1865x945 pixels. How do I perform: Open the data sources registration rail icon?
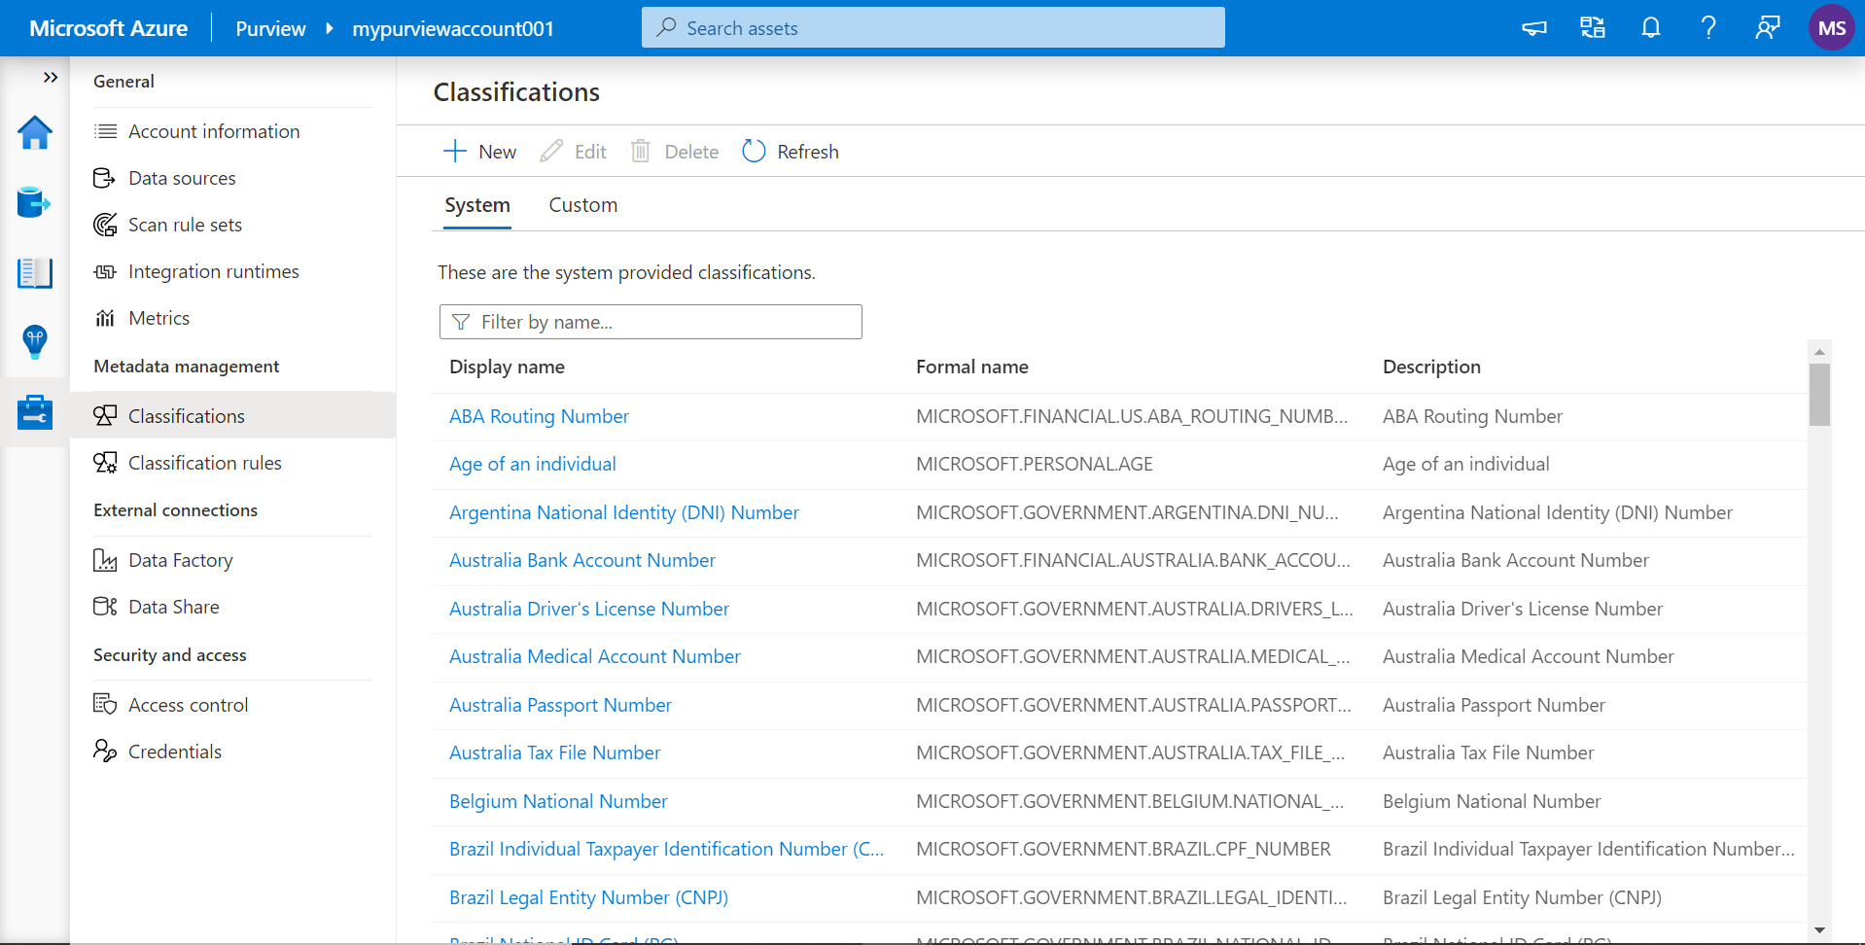pyautogui.click(x=35, y=202)
